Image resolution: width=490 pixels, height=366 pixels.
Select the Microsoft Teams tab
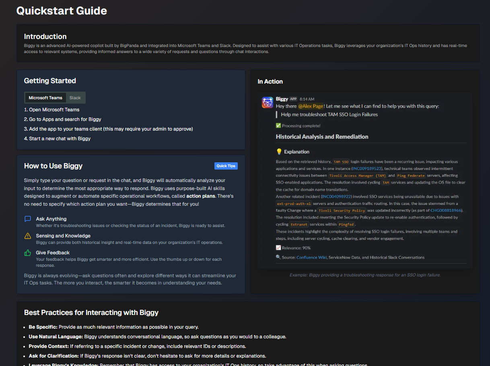[45, 98]
